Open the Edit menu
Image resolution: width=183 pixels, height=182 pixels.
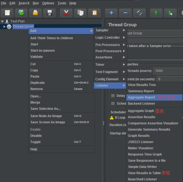pyautogui.click(x=12, y=3)
